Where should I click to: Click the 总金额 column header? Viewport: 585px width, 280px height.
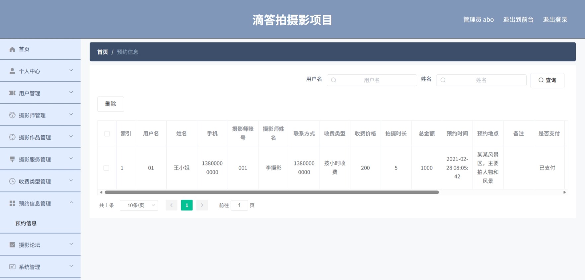427,133
